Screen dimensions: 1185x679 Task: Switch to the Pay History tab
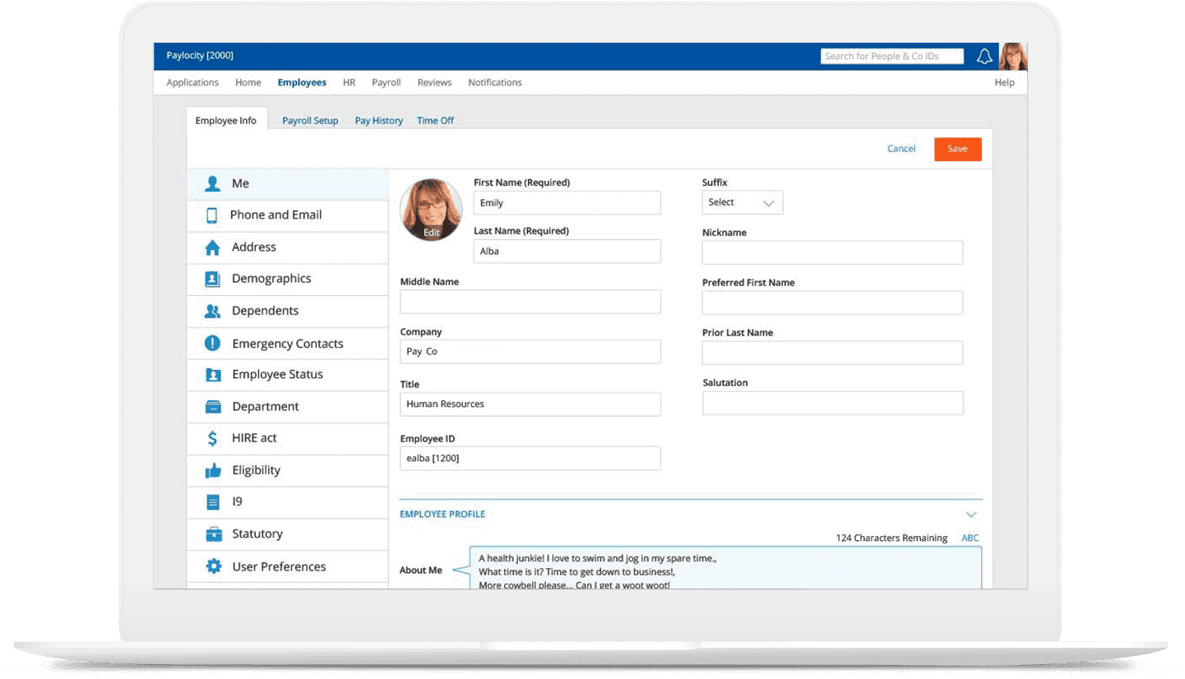point(379,121)
